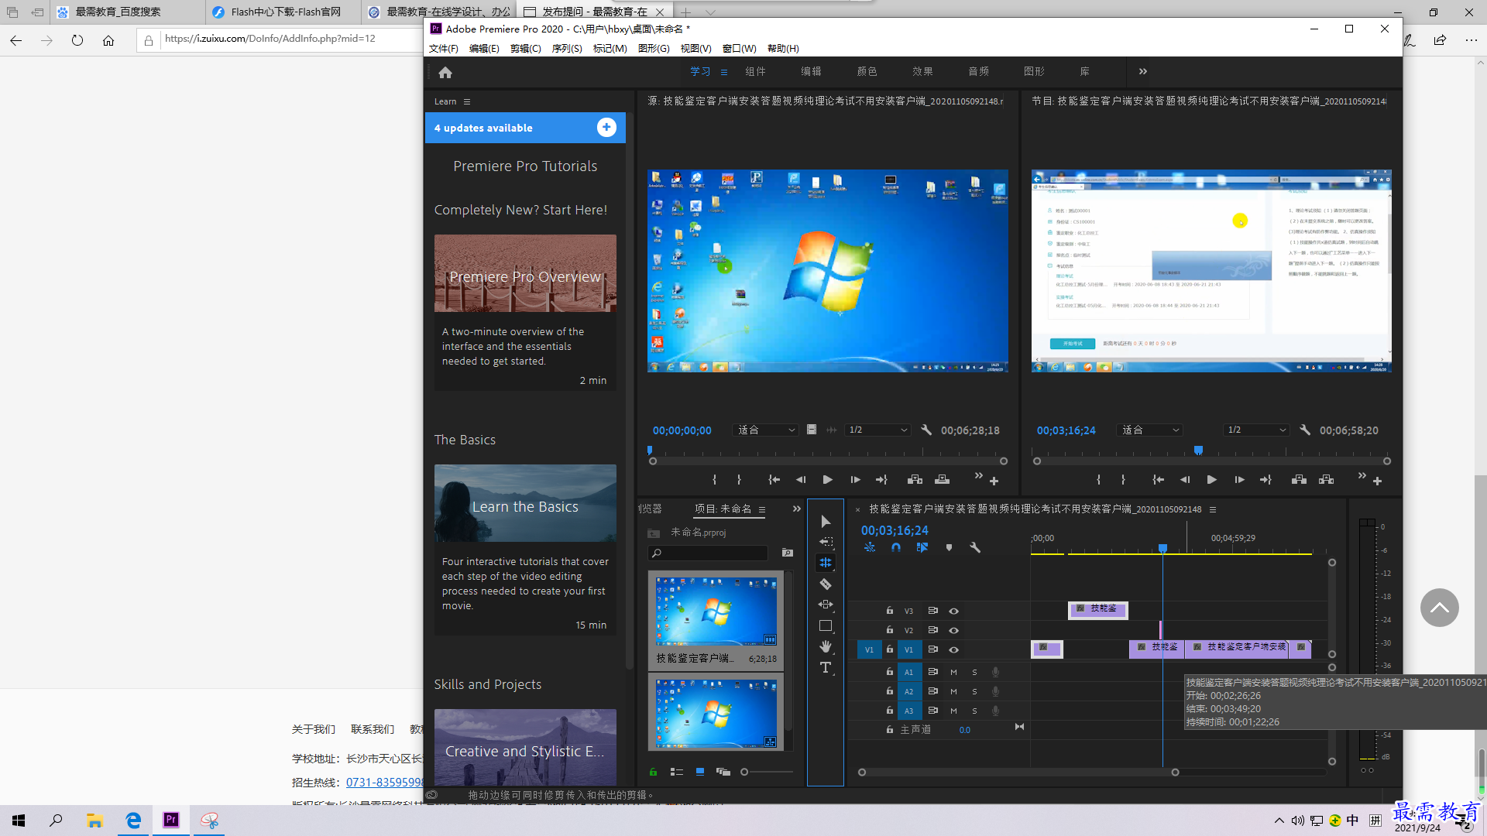Select the Track Select Forward tool
The image size is (1487, 836).
point(826,542)
